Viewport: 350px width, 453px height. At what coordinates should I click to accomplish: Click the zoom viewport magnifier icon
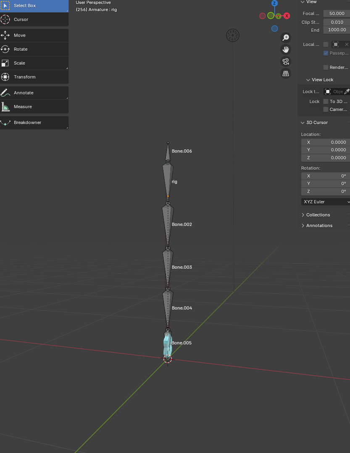click(286, 38)
